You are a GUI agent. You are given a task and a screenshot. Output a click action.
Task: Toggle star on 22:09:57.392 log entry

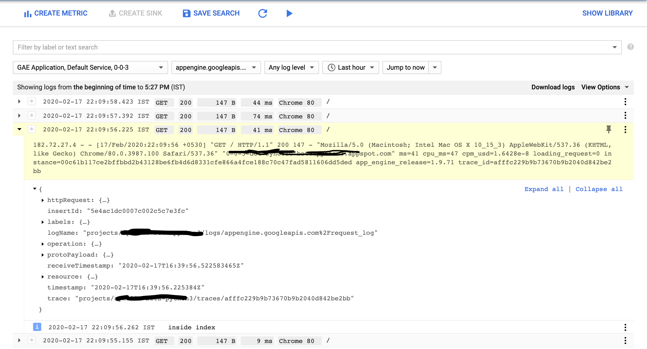tap(32, 116)
